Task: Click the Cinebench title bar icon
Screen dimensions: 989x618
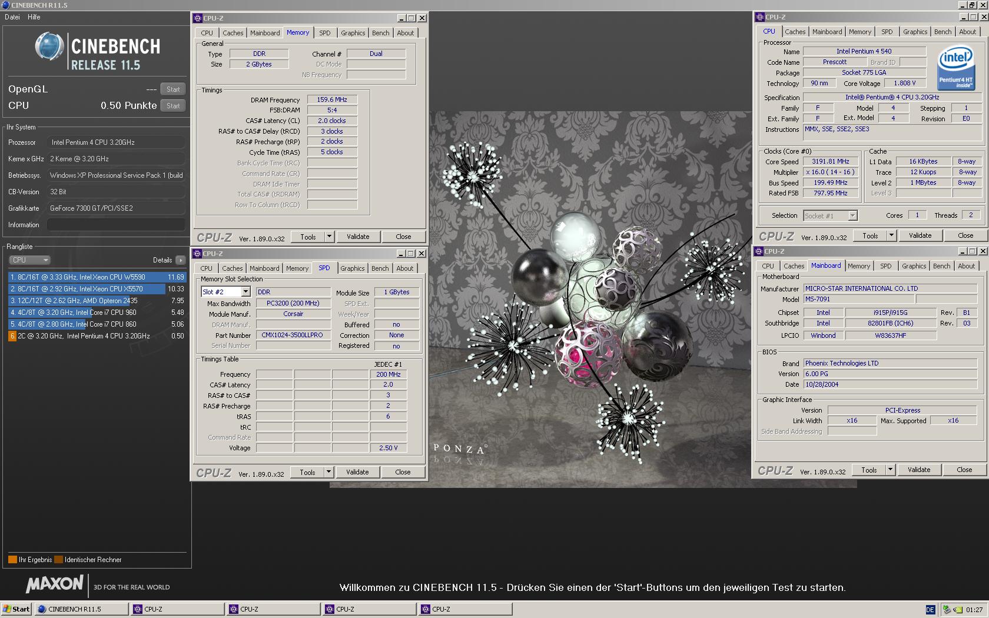Action: click(6, 5)
